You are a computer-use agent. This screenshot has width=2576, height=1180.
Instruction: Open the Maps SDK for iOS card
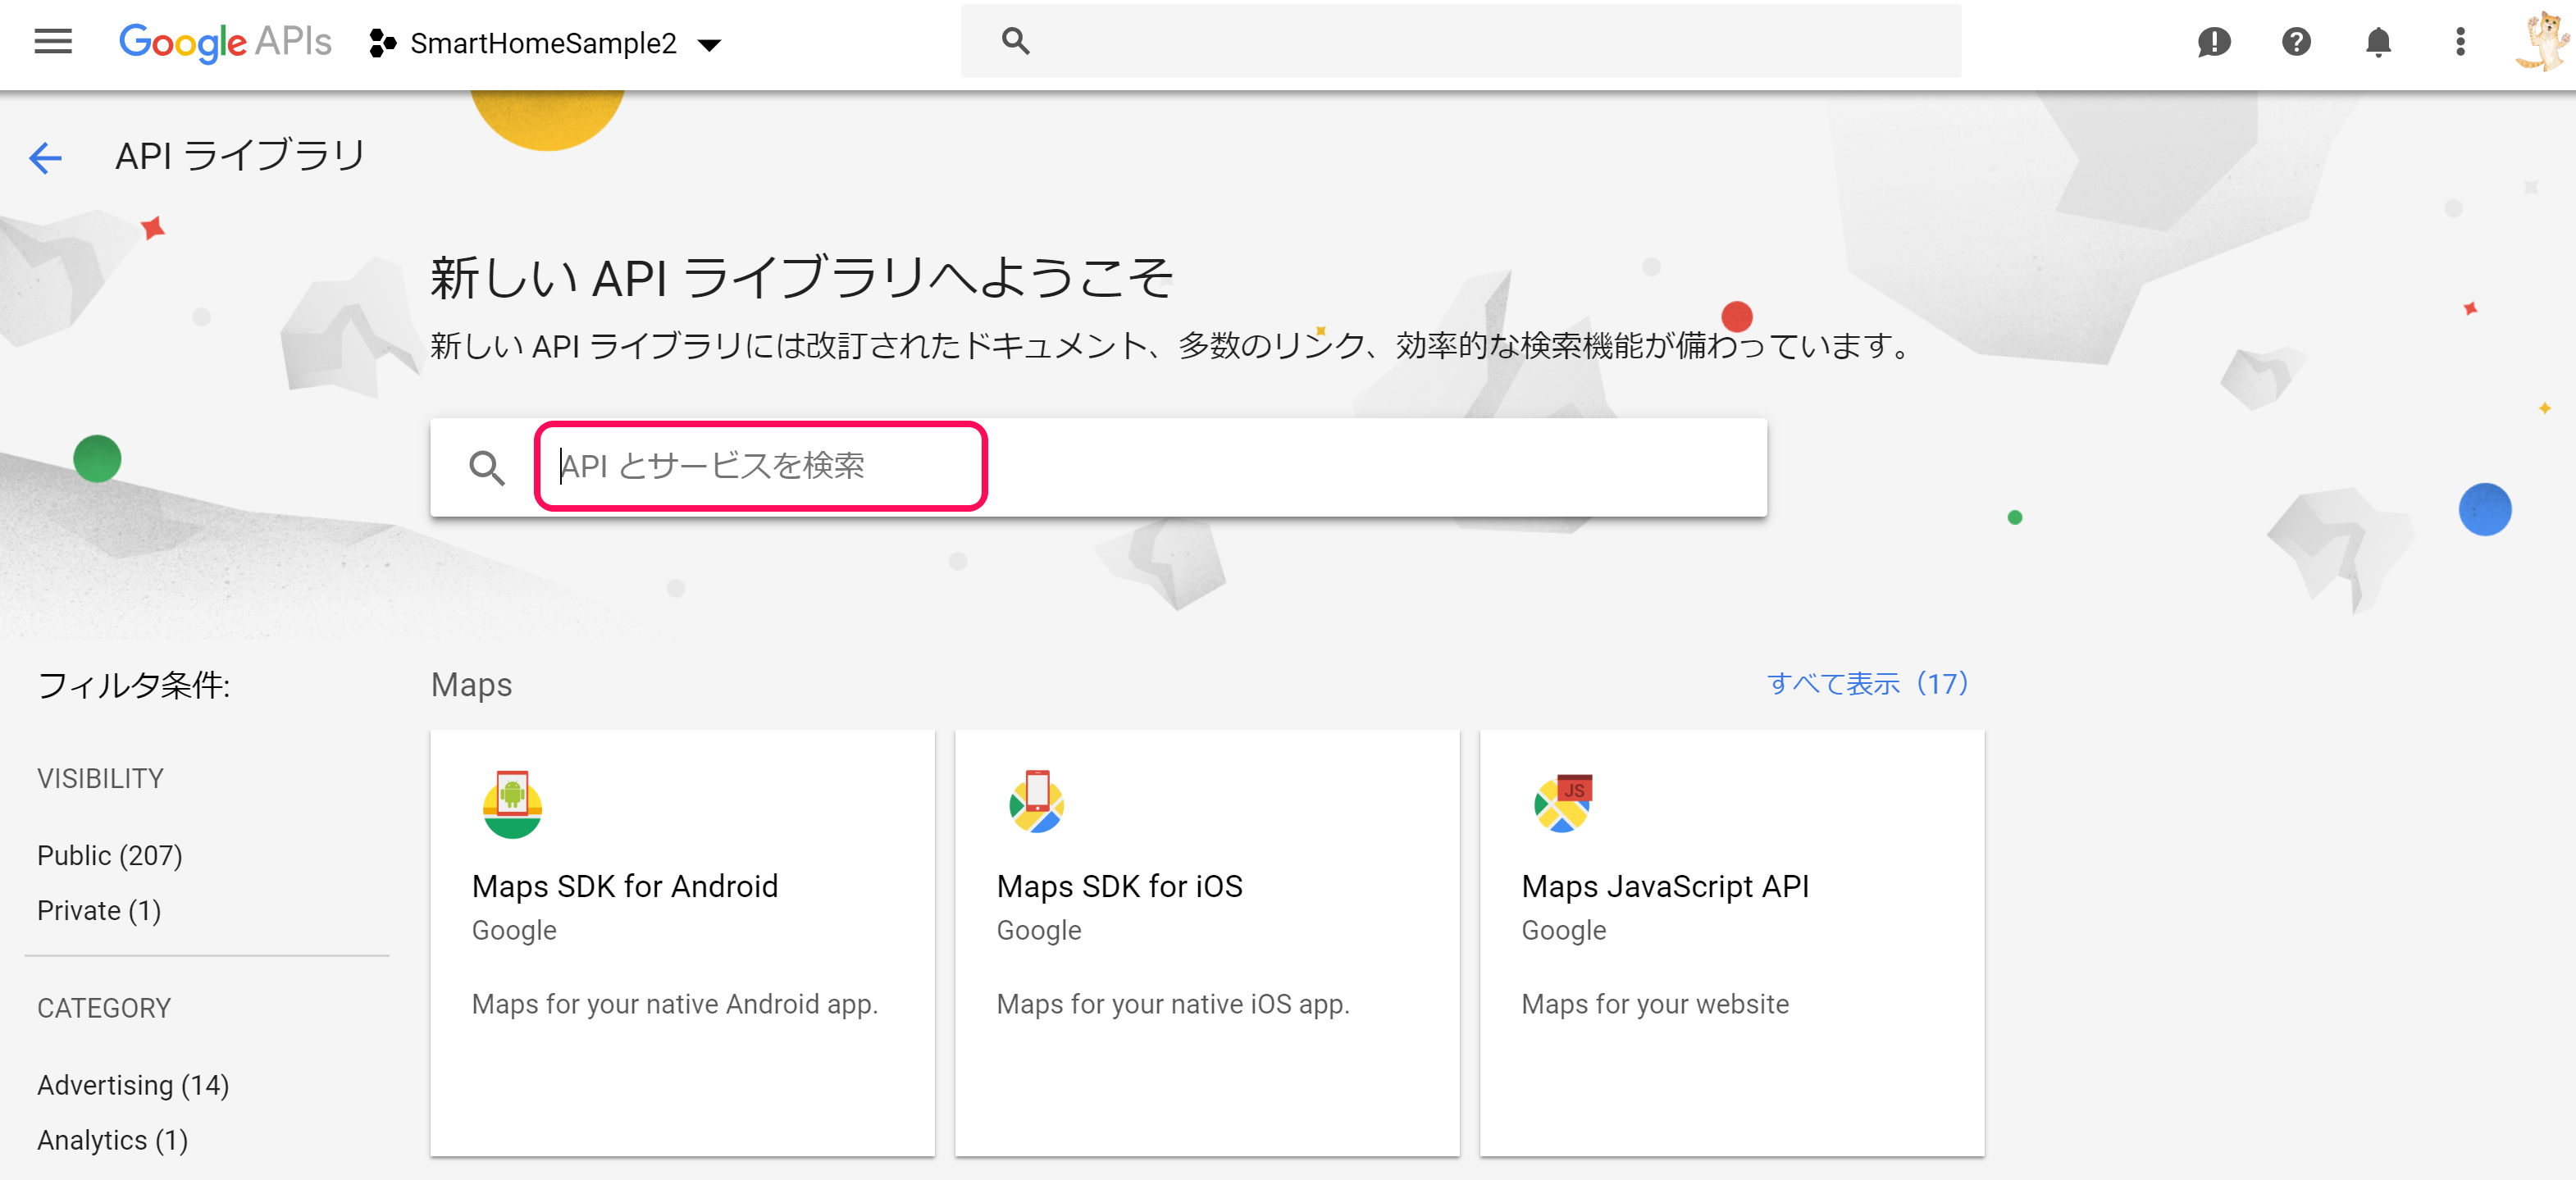[1207, 942]
